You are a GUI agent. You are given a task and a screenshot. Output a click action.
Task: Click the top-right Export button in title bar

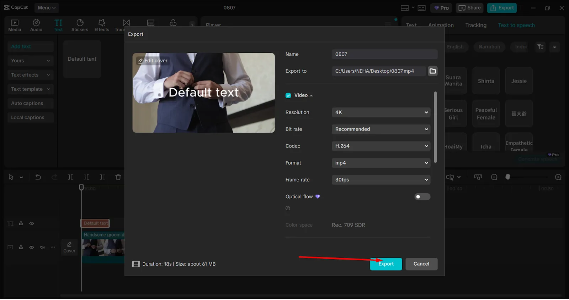pos(502,8)
